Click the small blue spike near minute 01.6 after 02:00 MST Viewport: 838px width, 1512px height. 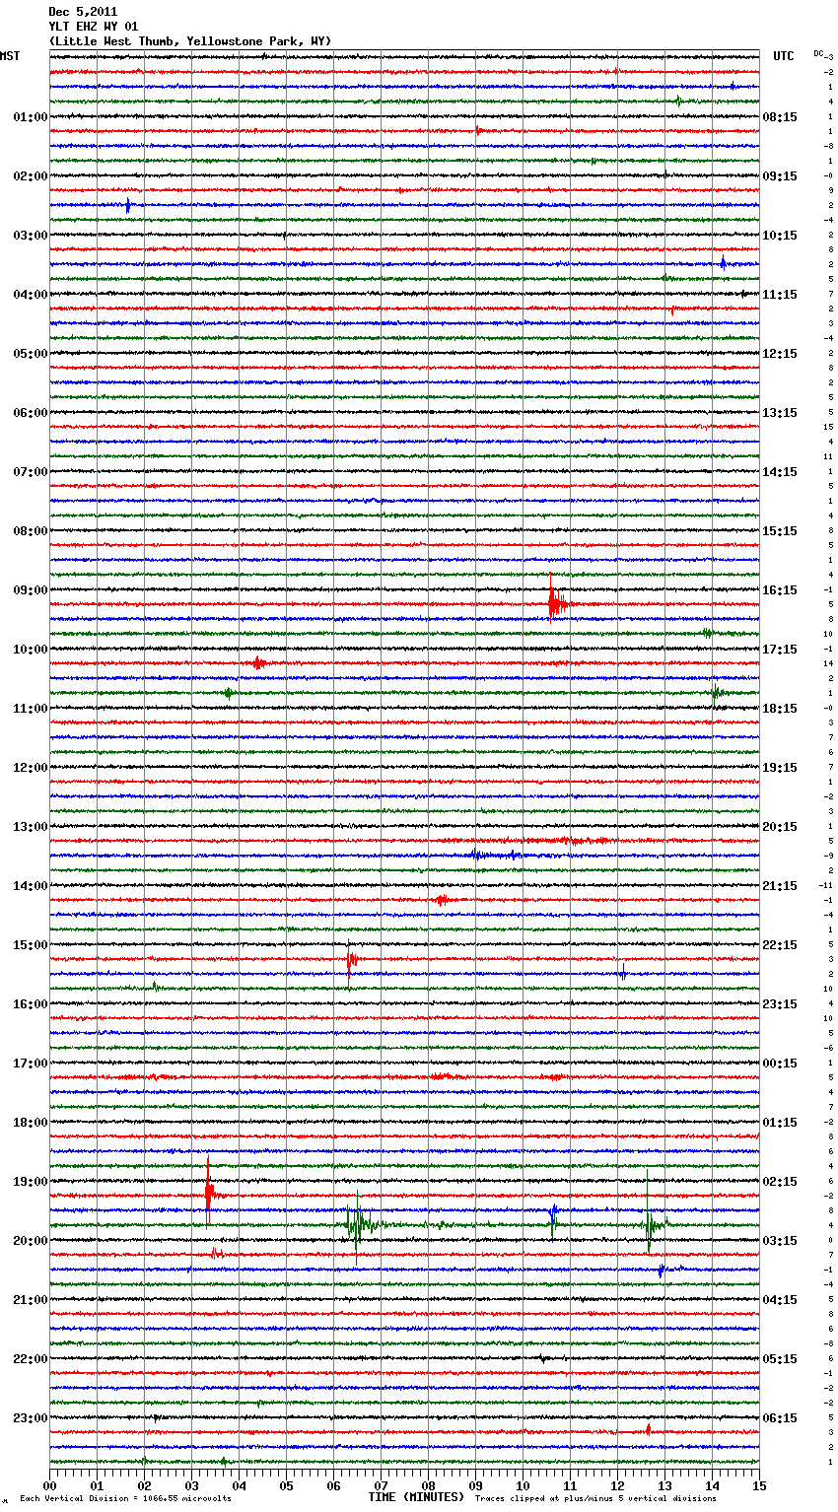pyautogui.click(x=128, y=205)
